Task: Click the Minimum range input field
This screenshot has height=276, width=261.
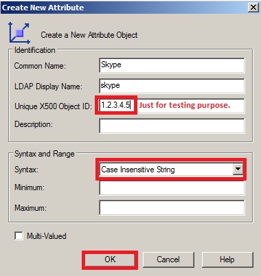Action: point(172,187)
